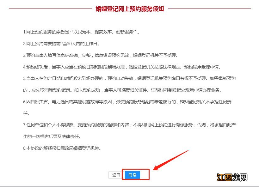The width and height of the screenshot is (259, 187).
Task: Click the 返回 (Return) button
Action: click(115, 175)
